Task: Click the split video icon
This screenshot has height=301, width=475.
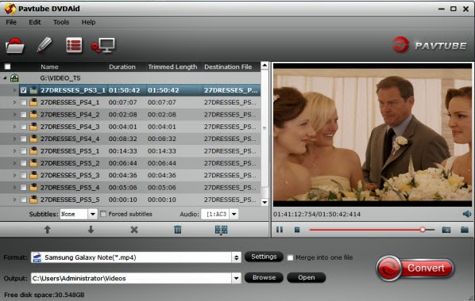Action: (221, 230)
